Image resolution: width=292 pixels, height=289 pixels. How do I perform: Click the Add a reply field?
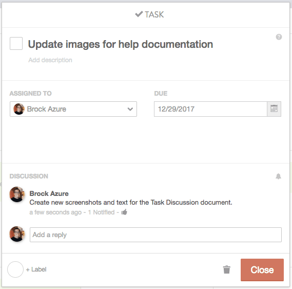pyautogui.click(x=155, y=234)
